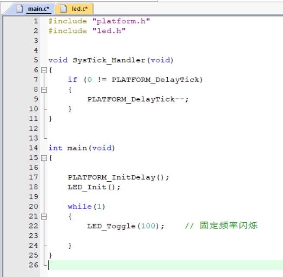Click the LED_Toggle call on line 22

point(126,226)
